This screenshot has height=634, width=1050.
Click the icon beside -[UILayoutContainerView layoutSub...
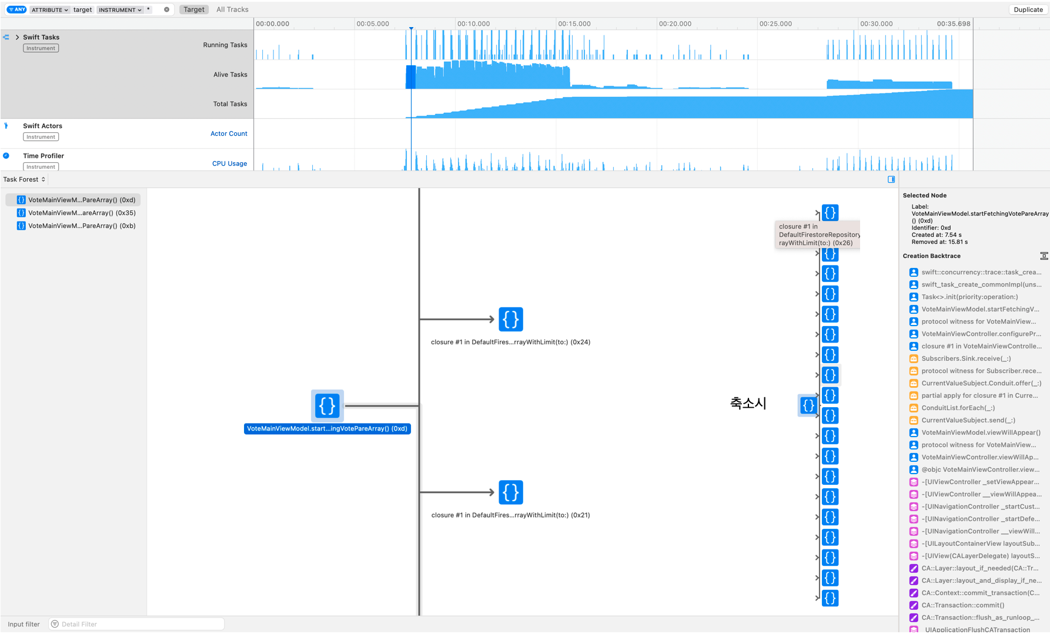914,544
